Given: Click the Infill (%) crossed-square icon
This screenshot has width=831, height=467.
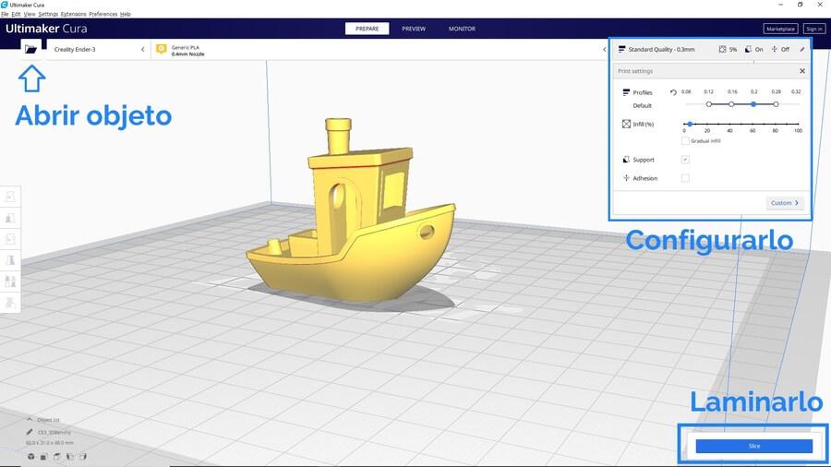Looking at the screenshot, I should pyautogui.click(x=626, y=124).
